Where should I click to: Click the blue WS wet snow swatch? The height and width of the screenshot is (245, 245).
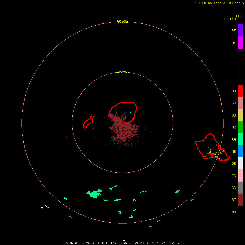pos(240,151)
